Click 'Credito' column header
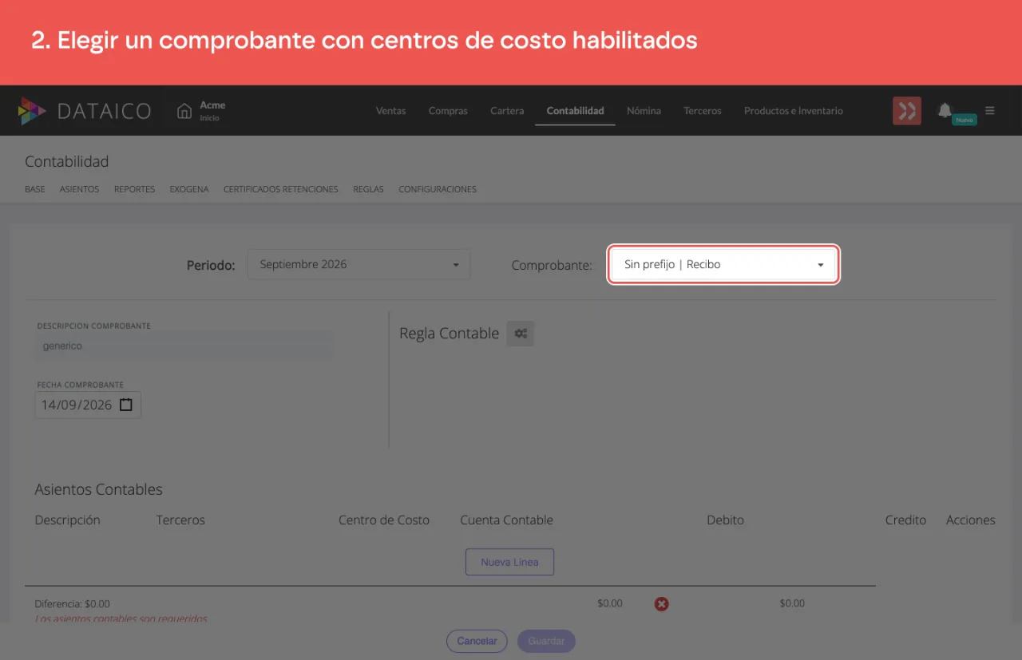The width and height of the screenshot is (1022, 660). [x=905, y=520]
